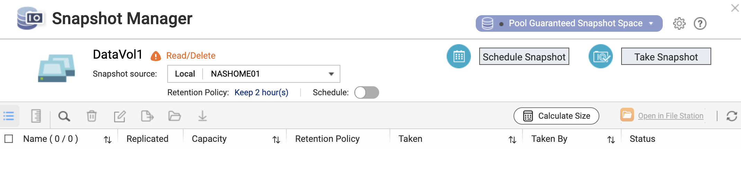The image size is (741, 176).
Task: Check the select-all Name checkbox
Action: (x=9, y=139)
